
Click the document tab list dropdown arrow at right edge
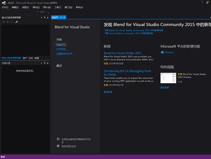[210, 18]
